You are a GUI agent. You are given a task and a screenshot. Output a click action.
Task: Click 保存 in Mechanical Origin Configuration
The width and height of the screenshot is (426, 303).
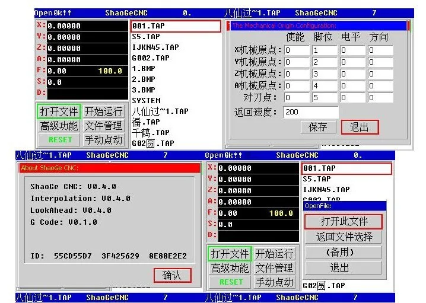pos(318,127)
